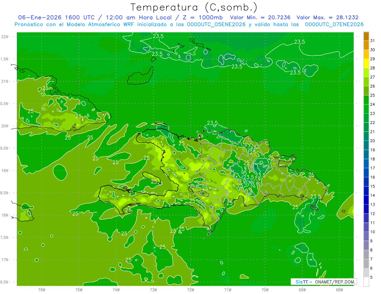Click the legend value "15"
This screenshot has width=381, height=294.
click(x=373, y=186)
